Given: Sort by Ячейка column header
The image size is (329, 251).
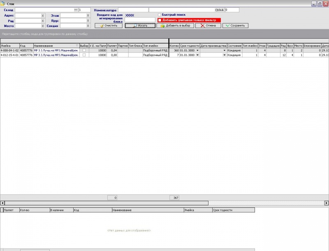Looking at the screenshot, I should coord(9,46).
